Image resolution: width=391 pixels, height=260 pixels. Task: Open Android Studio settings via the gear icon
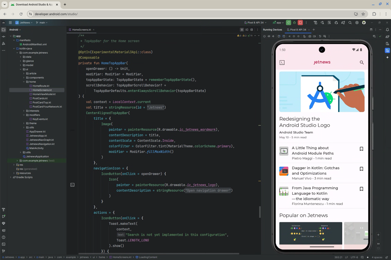(x=357, y=22)
